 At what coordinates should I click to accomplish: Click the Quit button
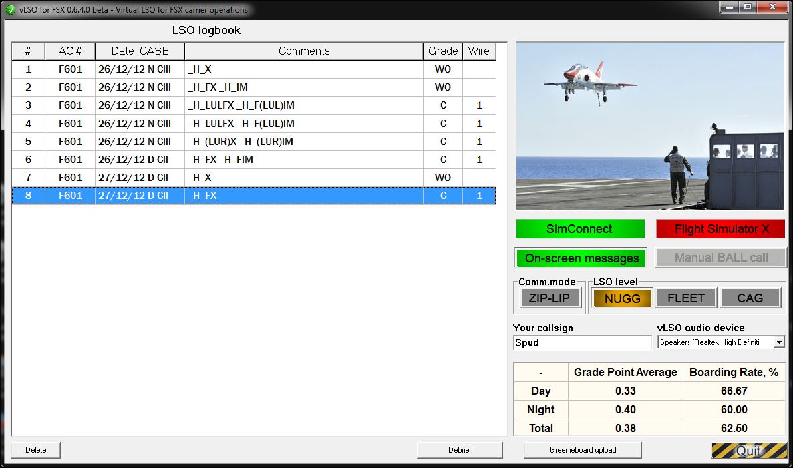pos(749,451)
